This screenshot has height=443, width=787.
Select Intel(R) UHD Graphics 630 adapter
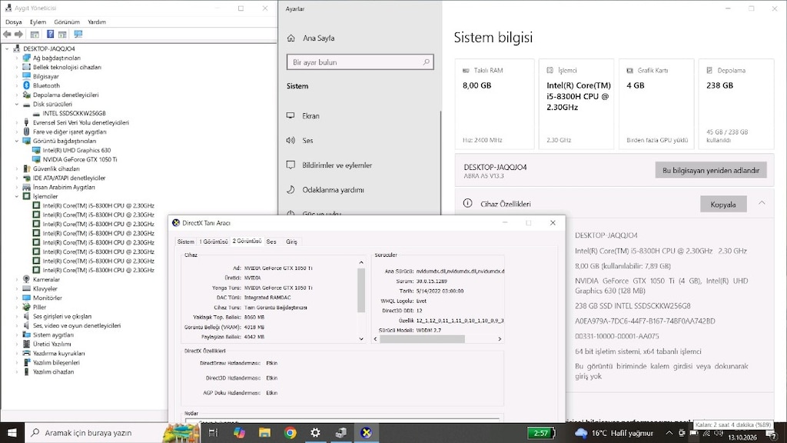(x=76, y=150)
